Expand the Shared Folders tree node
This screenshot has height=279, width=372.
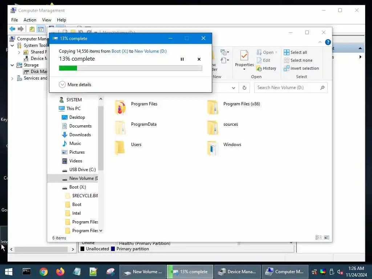(19, 52)
